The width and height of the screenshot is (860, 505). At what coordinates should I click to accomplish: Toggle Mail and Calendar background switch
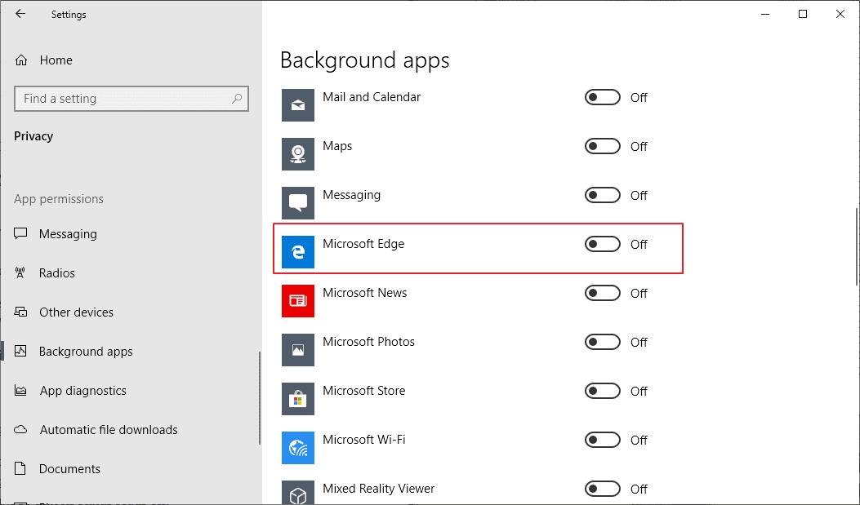click(602, 98)
